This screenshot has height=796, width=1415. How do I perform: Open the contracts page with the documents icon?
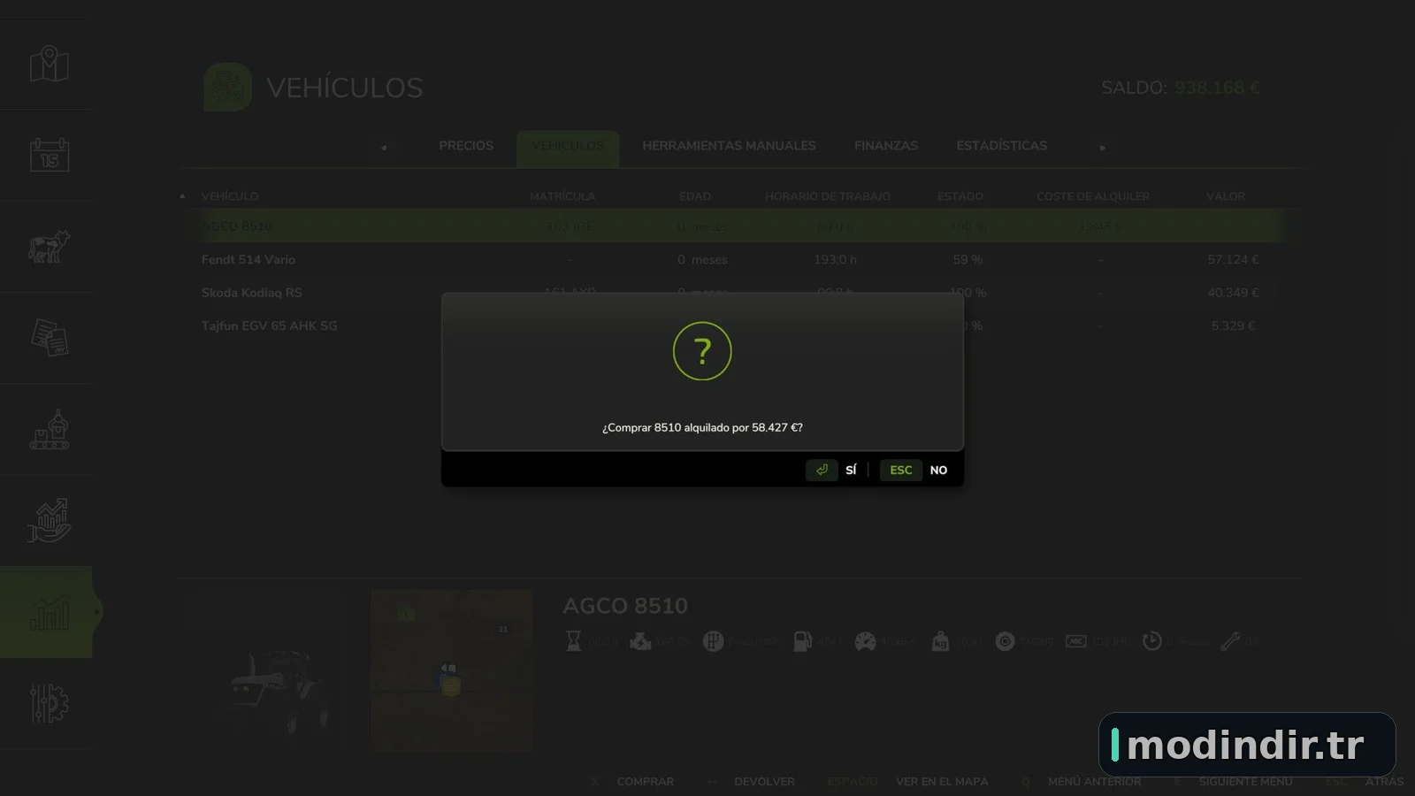point(50,338)
